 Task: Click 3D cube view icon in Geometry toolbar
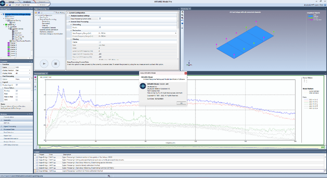[x=182, y=24]
